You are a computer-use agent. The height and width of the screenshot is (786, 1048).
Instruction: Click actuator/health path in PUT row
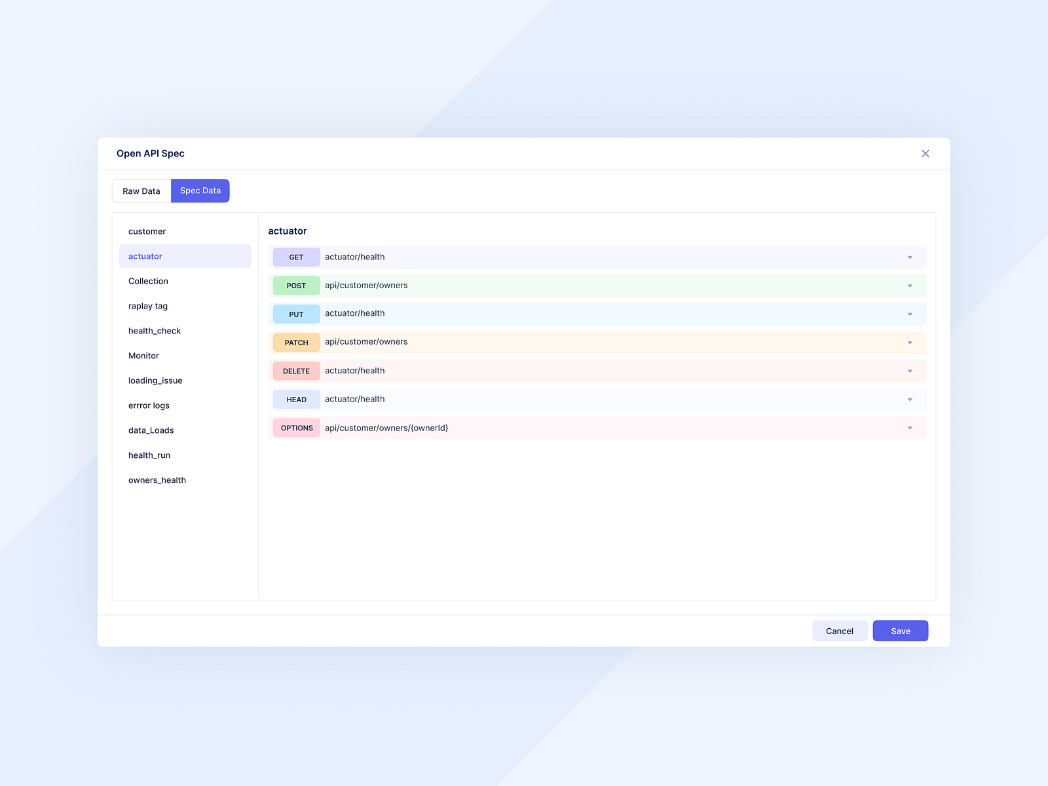pyautogui.click(x=355, y=314)
